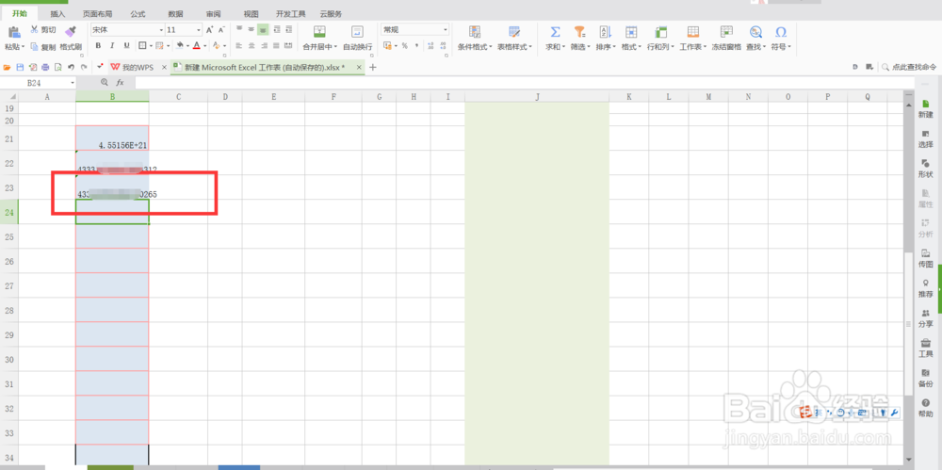Click the 剪切 (Cut) scissors button
Screen dimensions: 942x470
43,29
